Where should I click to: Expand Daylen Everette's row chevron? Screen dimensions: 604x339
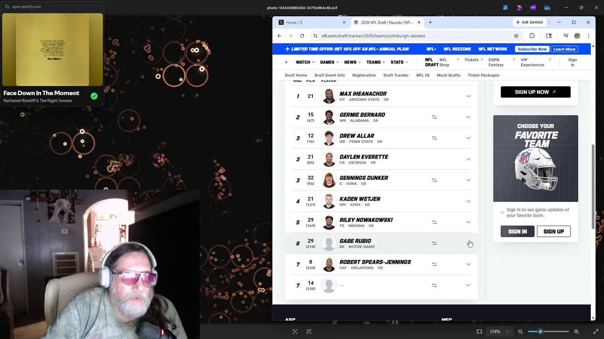click(468, 159)
